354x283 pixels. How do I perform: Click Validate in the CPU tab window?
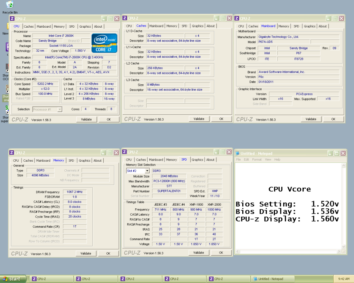(x=86, y=119)
